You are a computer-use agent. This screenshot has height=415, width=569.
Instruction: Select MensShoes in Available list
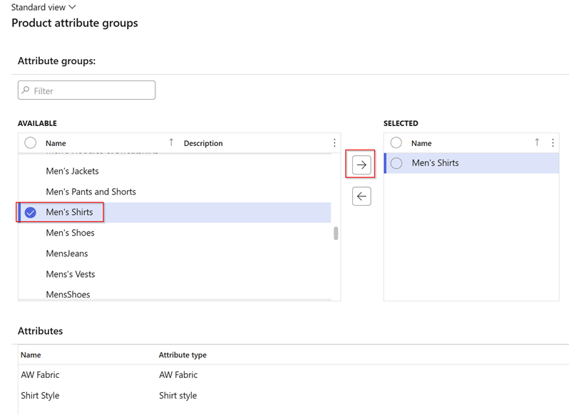(175, 294)
